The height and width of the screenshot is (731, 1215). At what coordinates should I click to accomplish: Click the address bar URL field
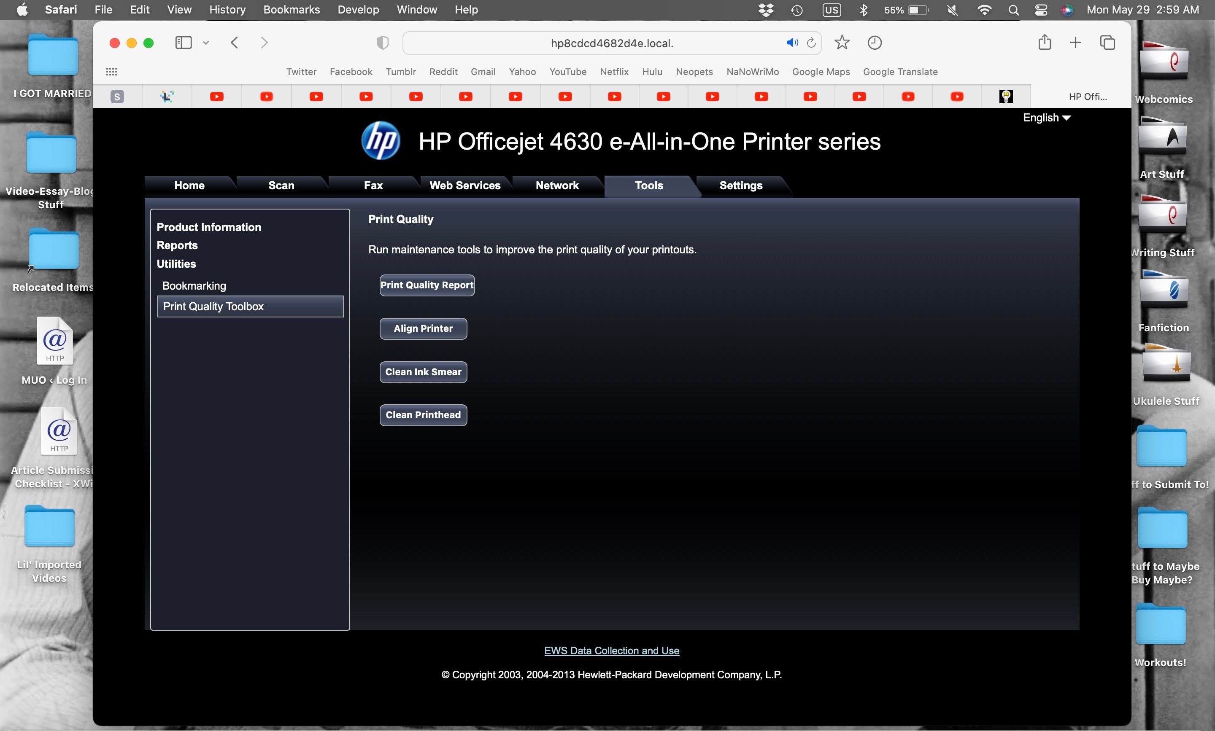(x=612, y=43)
